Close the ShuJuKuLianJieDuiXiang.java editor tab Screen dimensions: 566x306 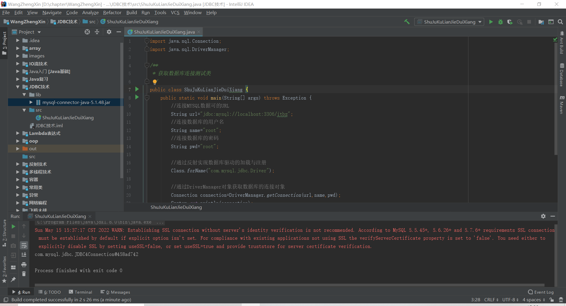tap(199, 32)
